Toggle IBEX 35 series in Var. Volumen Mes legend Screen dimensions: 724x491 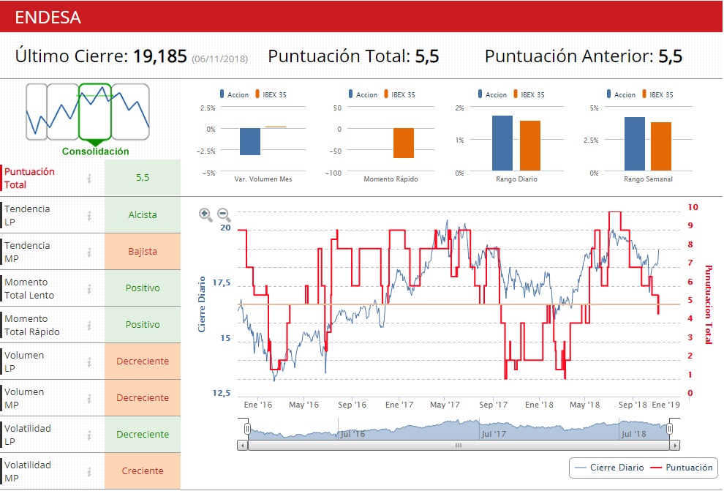(271, 94)
